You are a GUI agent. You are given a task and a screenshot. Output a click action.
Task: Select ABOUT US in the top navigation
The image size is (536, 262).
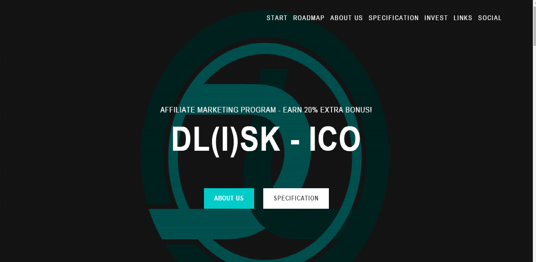pos(346,18)
